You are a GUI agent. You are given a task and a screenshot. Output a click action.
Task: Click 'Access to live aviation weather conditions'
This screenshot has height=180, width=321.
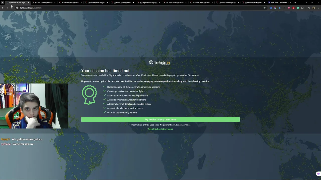127,100
